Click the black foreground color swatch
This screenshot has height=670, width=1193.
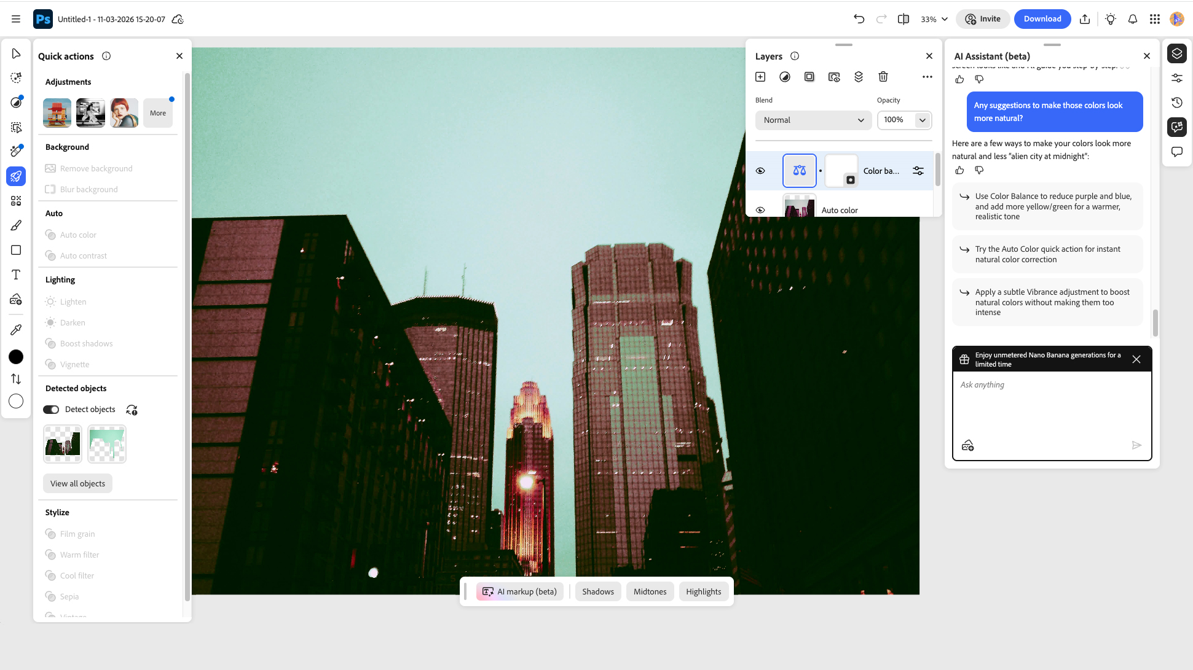[x=16, y=356]
